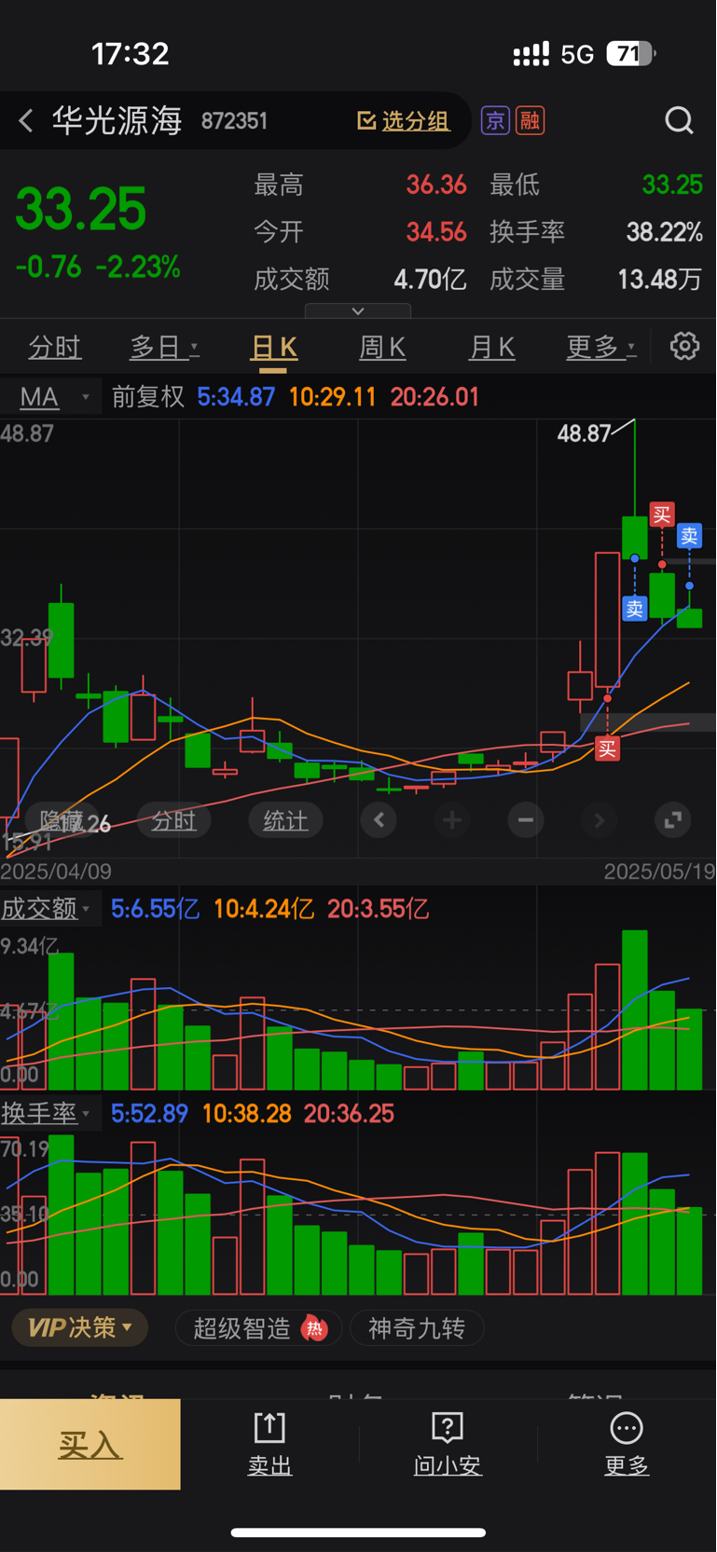Open the search magnifier icon

pyautogui.click(x=679, y=120)
